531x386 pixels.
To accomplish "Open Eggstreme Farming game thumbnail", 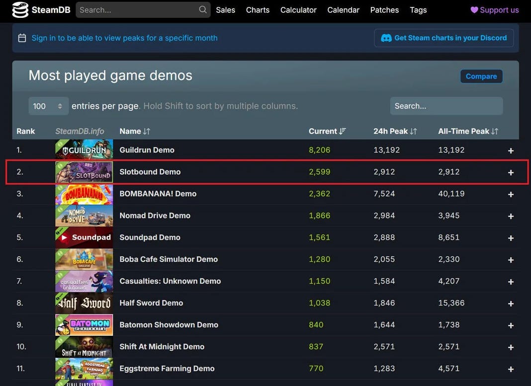I will (84, 369).
